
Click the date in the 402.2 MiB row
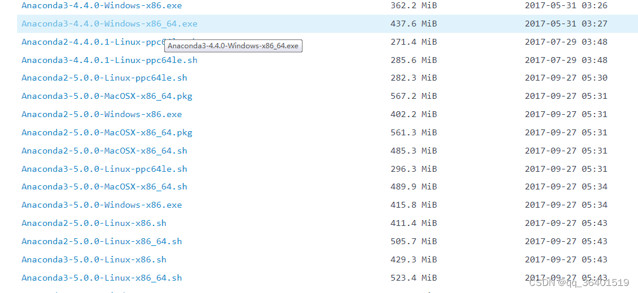pos(566,114)
